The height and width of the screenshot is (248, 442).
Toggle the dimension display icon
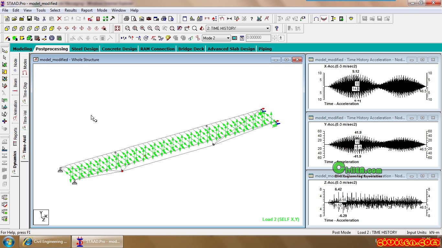(x=229, y=19)
